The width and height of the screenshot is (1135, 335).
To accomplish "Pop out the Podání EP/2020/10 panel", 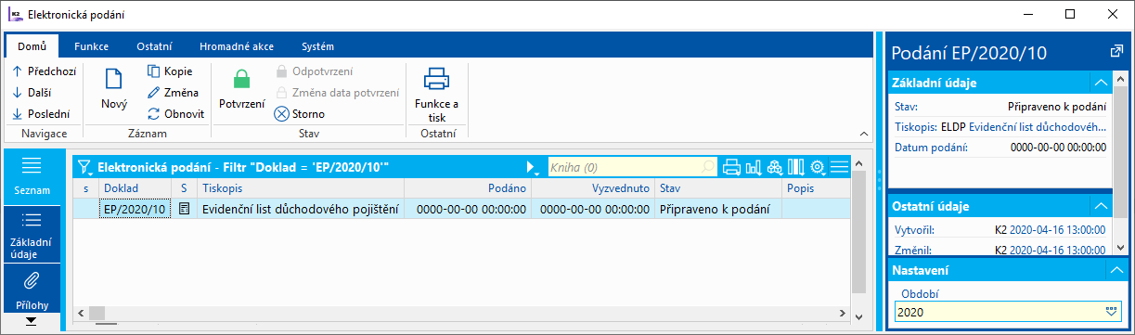I will (x=1116, y=51).
